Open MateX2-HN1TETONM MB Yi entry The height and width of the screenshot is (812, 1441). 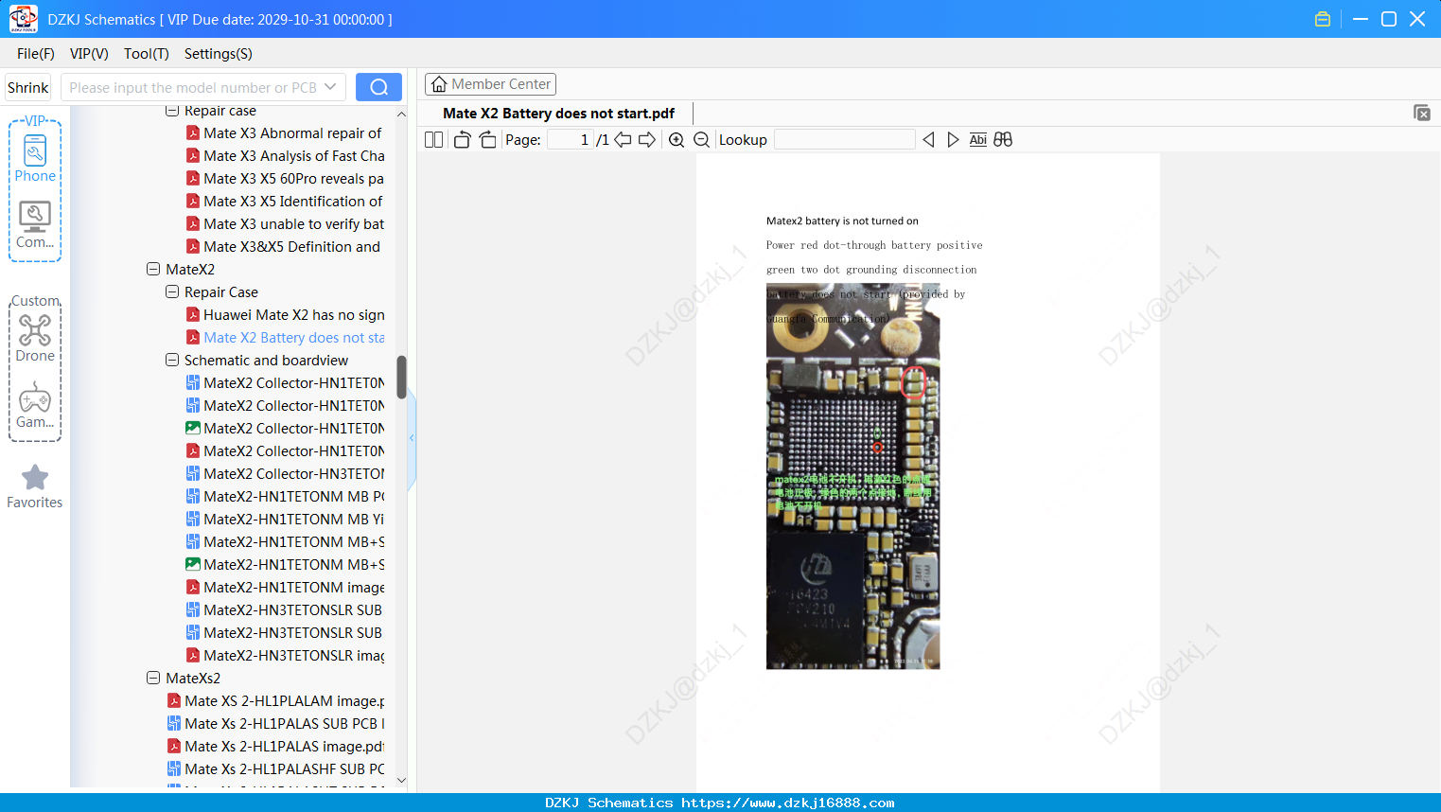click(x=285, y=520)
